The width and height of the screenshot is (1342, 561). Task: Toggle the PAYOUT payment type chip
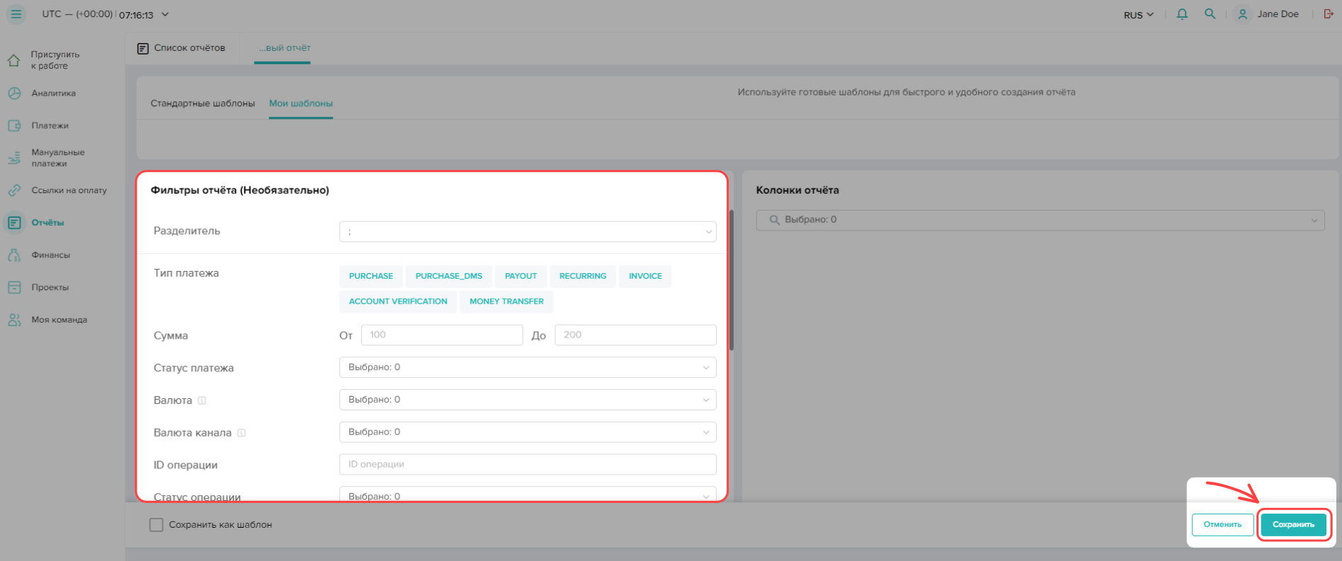pos(521,276)
